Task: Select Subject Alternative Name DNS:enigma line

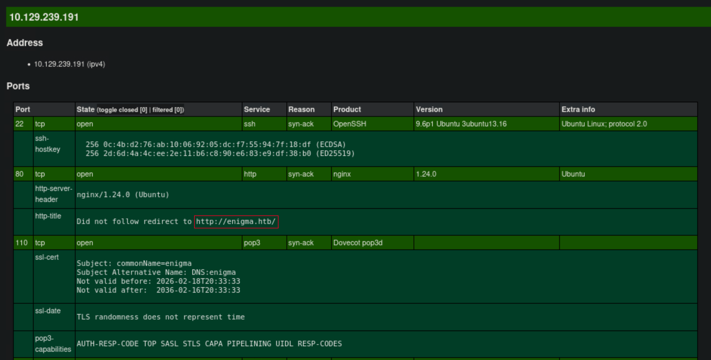Action: tap(156, 272)
